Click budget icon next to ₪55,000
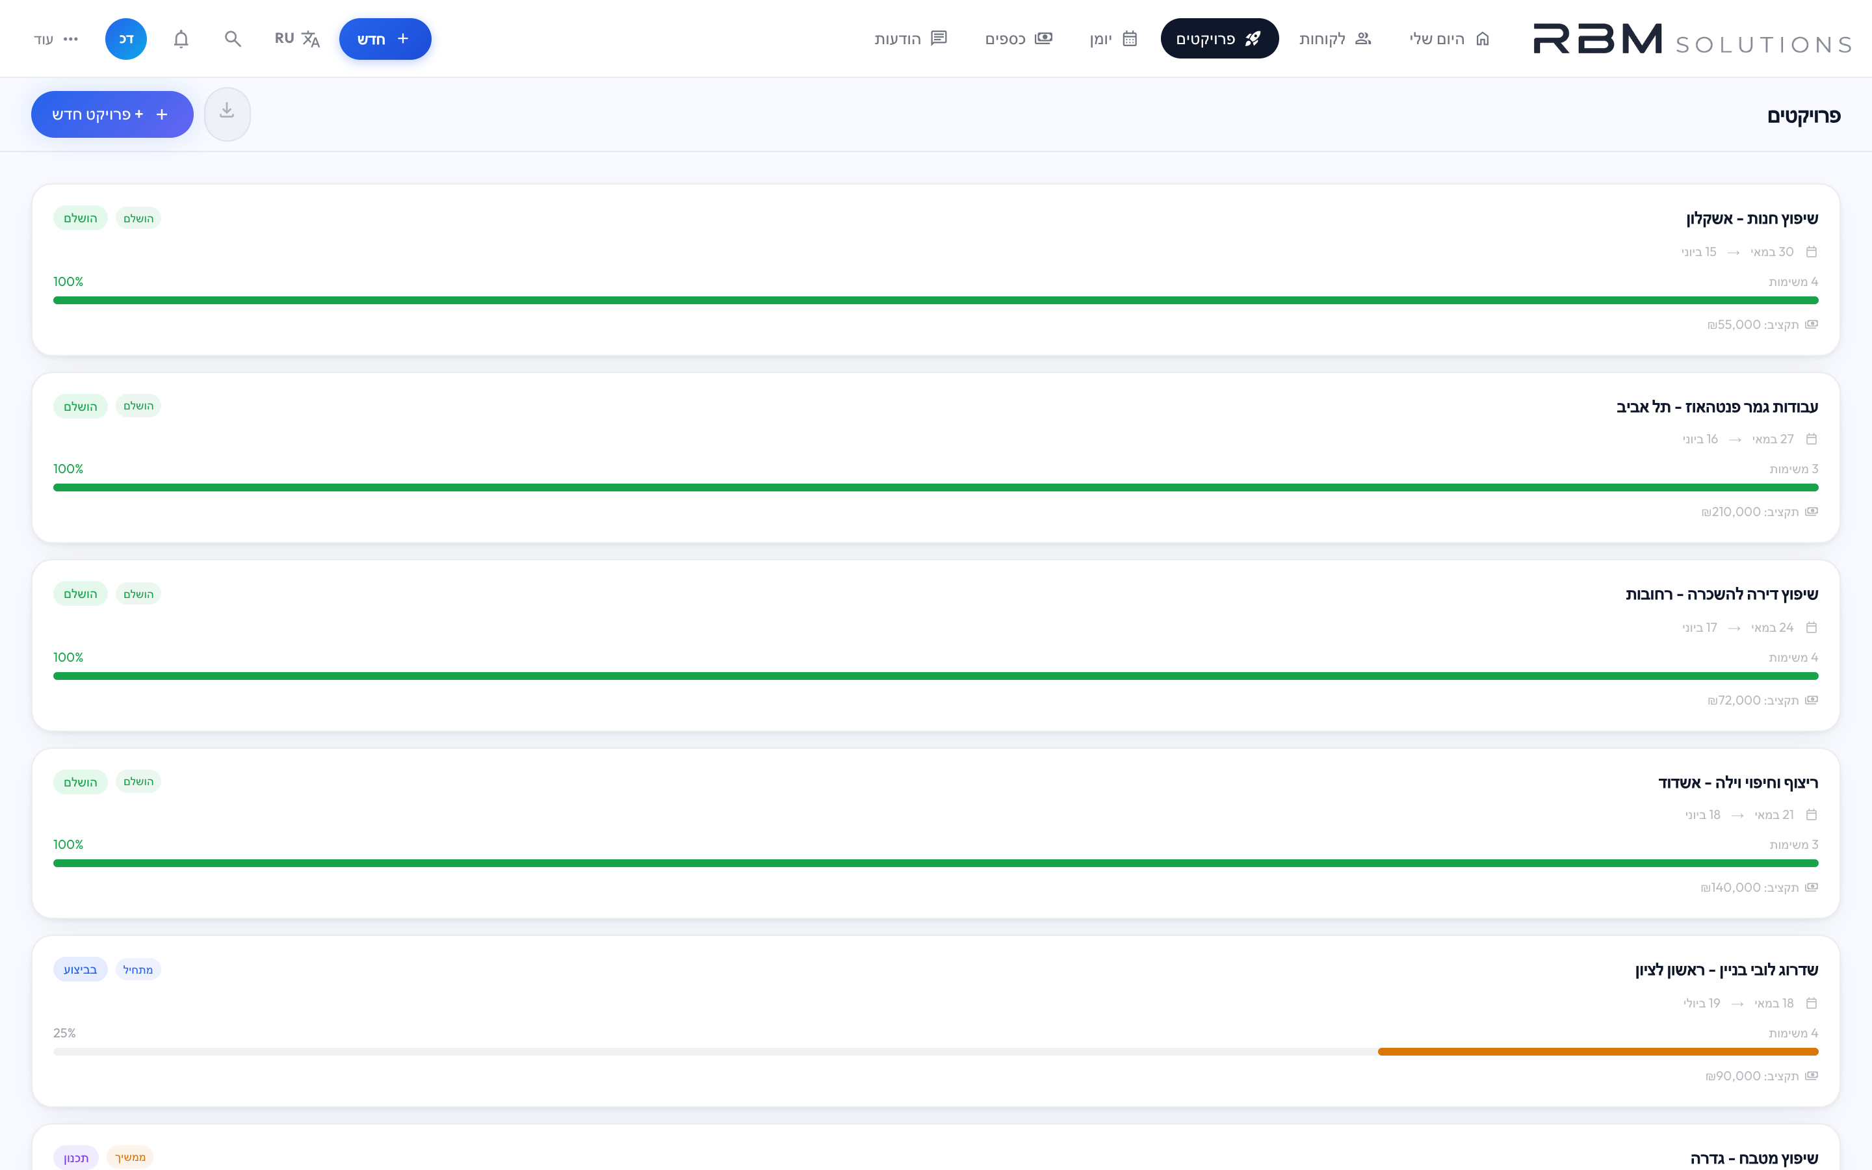The height and width of the screenshot is (1170, 1872). coord(1811,324)
